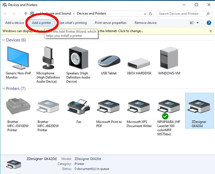This screenshot has height=174, width=215.
Task: Click the Model value 'ZDesigner GK420d' in details pane
Action: pyautogui.click(x=88, y=159)
